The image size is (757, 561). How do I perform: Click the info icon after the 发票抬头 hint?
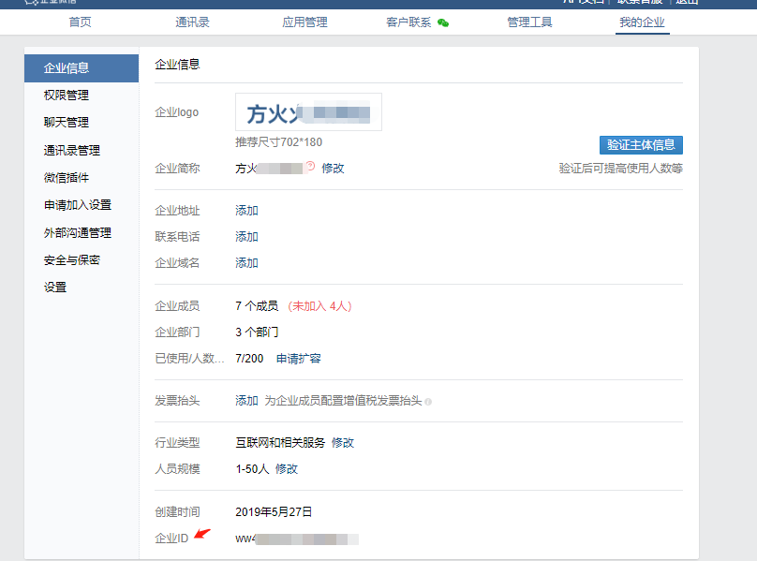pyautogui.click(x=427, y=401)
